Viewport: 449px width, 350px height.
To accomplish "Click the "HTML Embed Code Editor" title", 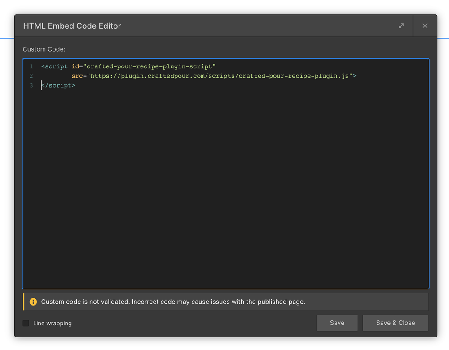I will (72, 26).
